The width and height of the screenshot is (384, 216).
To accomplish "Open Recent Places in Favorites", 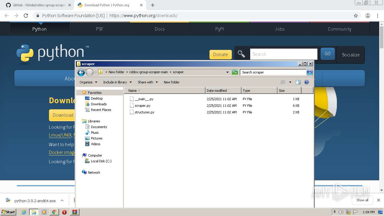I will tap(101, 110).
